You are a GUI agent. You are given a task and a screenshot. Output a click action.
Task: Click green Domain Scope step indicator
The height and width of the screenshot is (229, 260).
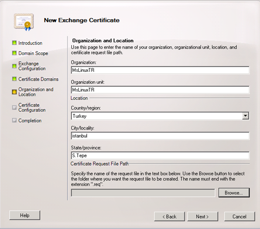14,53
